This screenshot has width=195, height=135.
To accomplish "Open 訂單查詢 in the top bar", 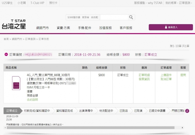I will pyautogui.click(x=185, y=3).
